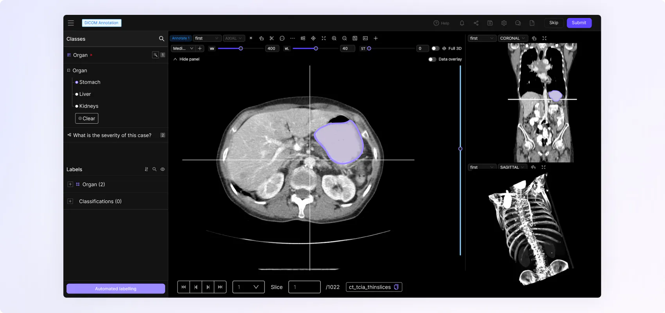Toggle the Data overlay switch
665x313 pixels.
tap(432, 59)
